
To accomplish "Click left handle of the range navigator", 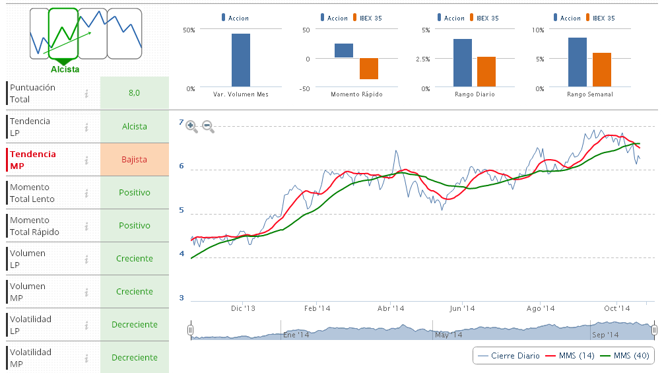I will (x=191, y=329).
